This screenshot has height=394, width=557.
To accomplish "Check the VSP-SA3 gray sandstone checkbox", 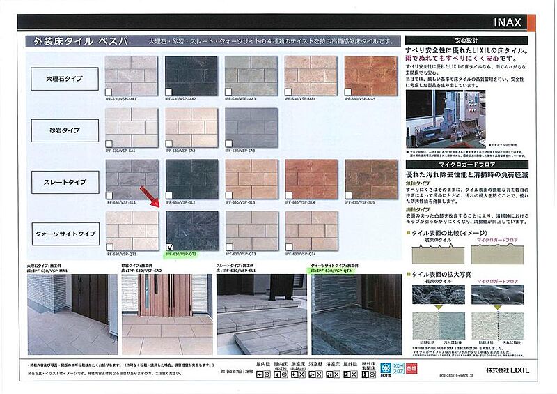I will [229, 144].
